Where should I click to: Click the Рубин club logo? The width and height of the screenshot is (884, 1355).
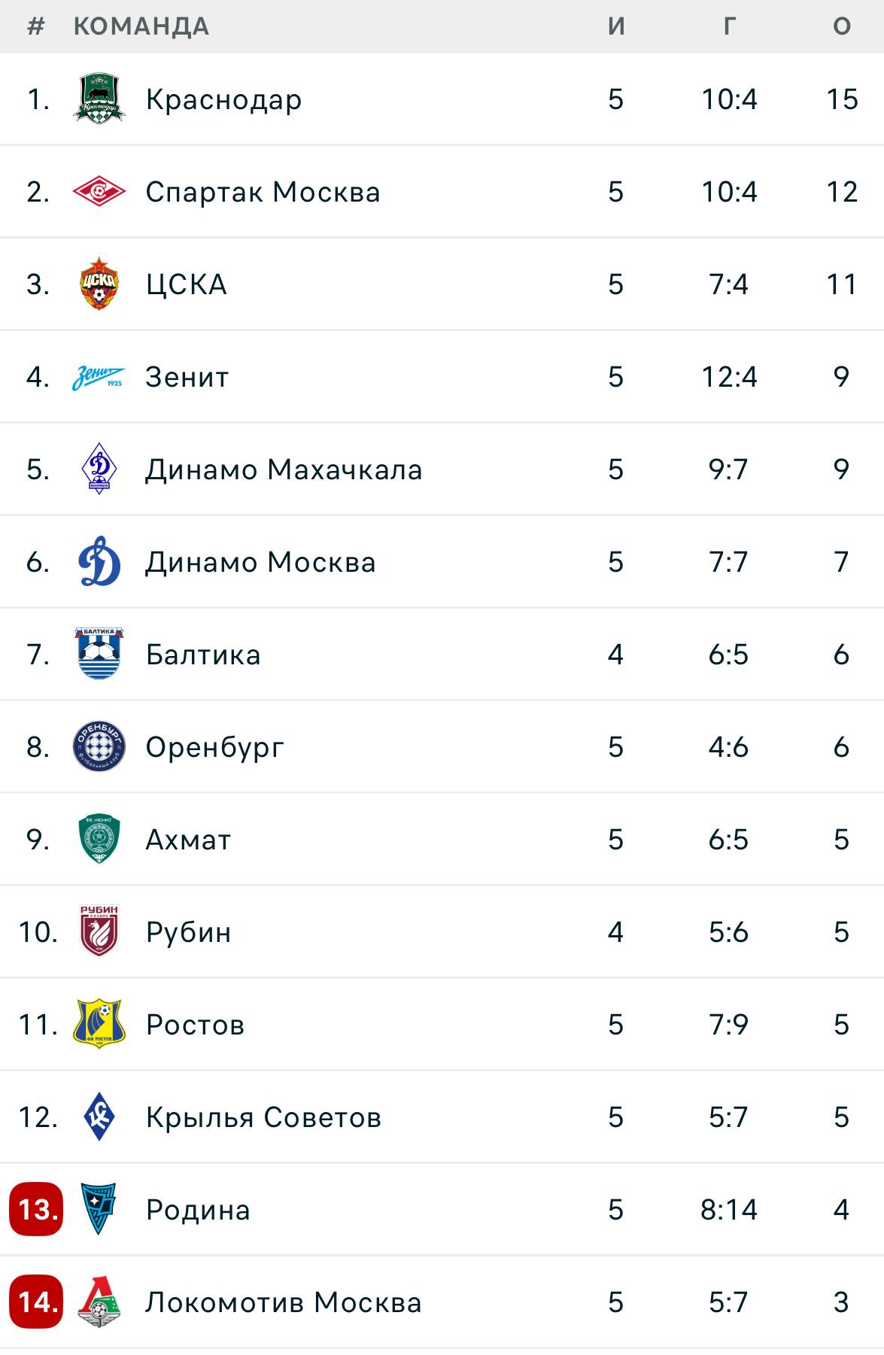(99, 931)
